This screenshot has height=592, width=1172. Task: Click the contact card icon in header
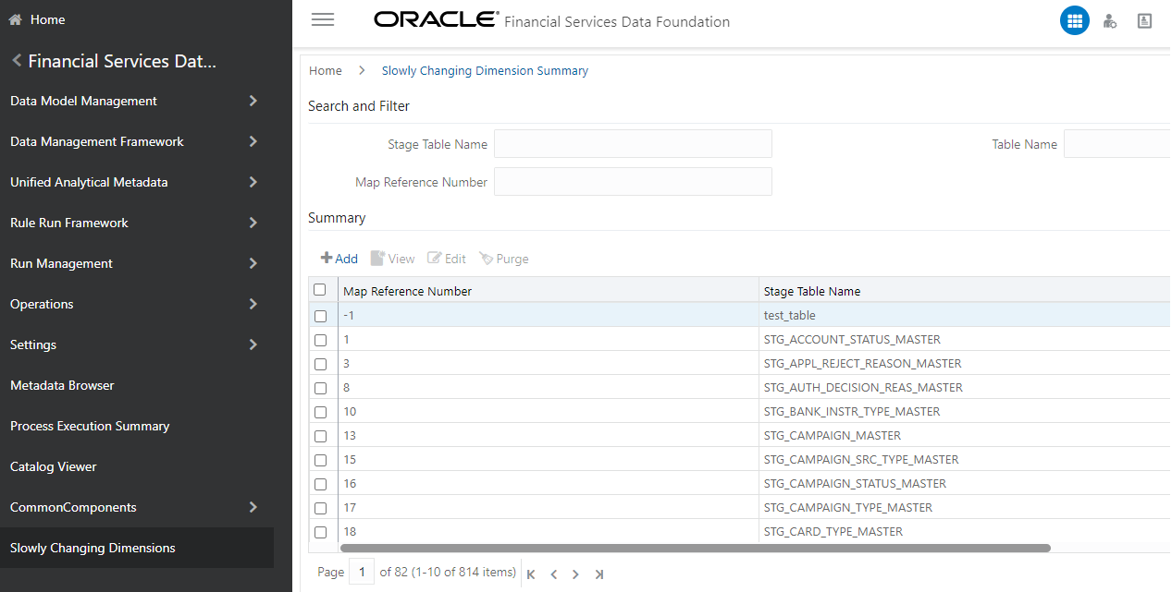pos(1145,20)
